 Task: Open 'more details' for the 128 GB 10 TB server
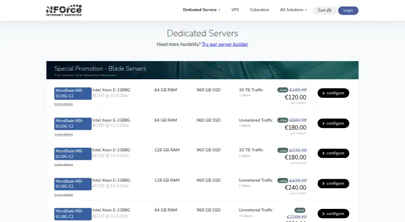pyautogui.click(x=64, y=164)
